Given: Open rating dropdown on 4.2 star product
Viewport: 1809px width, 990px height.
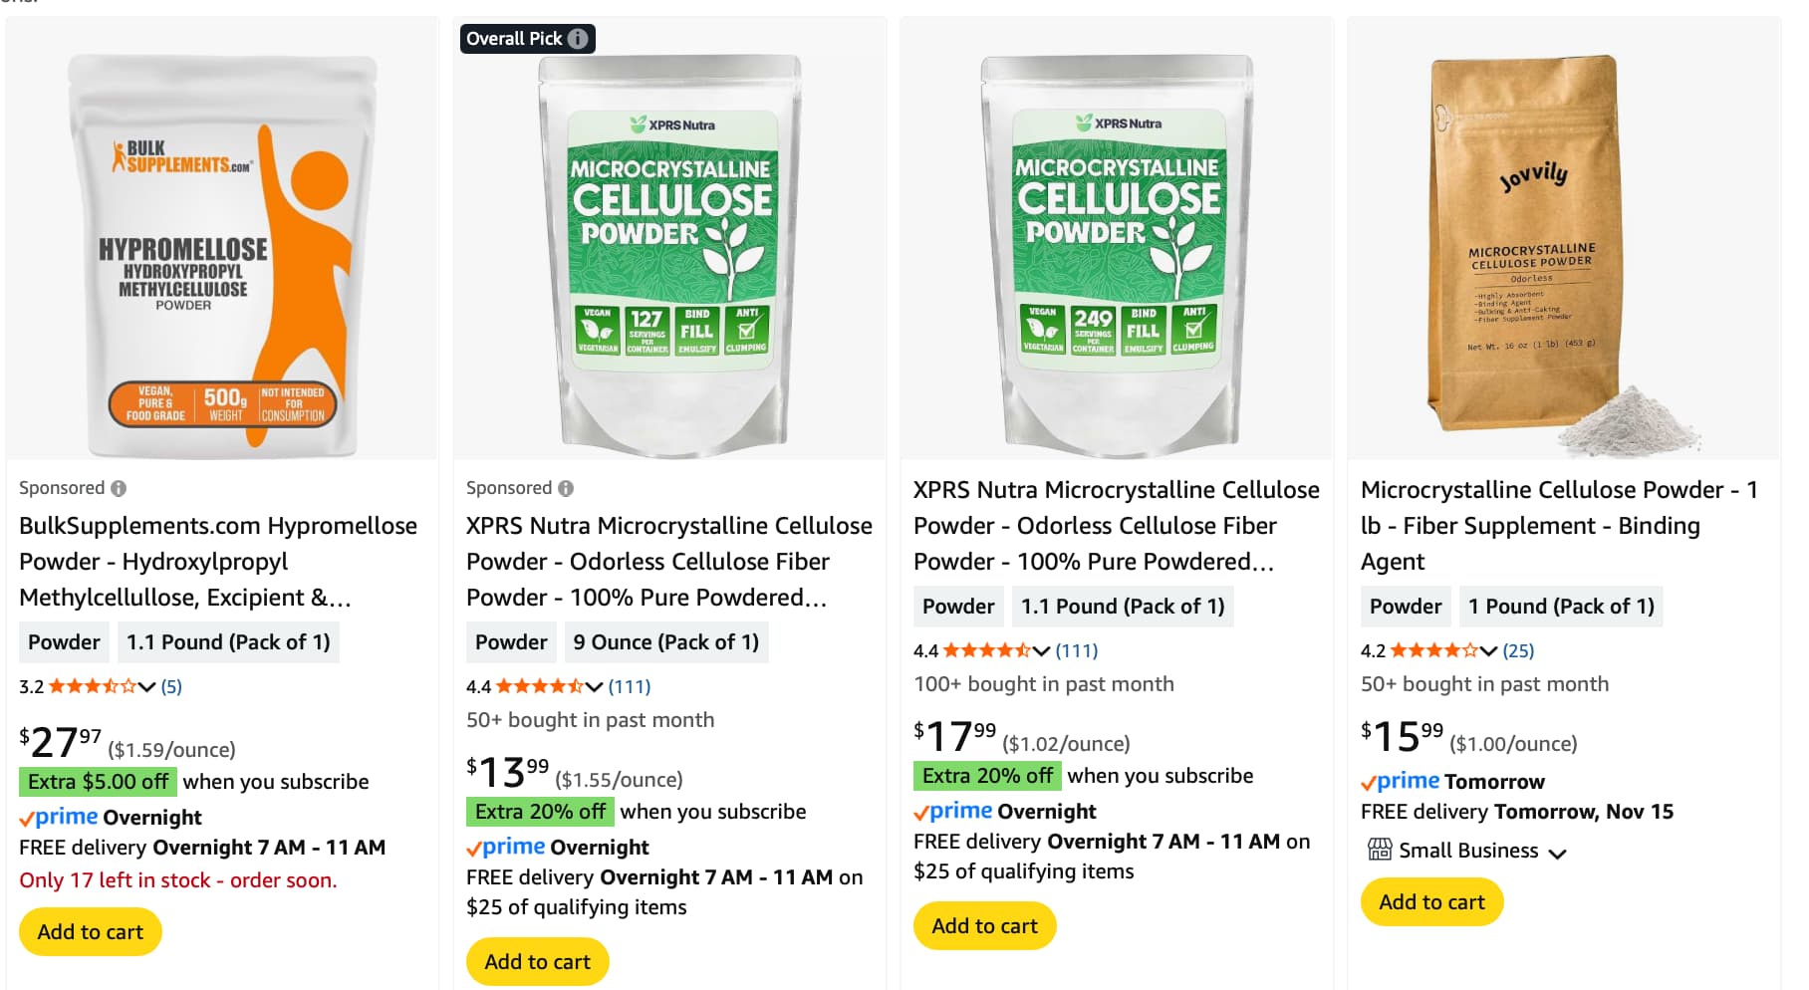Looking at the screenshot, I should point(1489,650).
